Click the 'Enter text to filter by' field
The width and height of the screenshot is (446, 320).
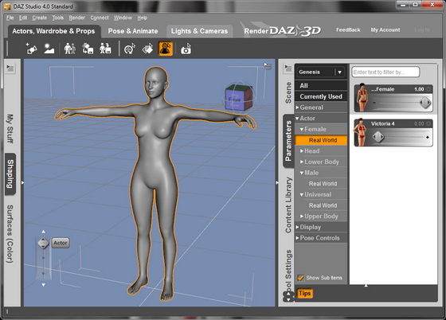[385, 72]
